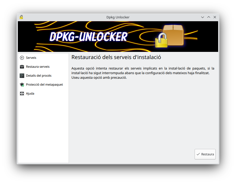Close the Dpkg Unlocker window
Image resolution: width=236 pixels, height=184 pixels.
[215, 17]
